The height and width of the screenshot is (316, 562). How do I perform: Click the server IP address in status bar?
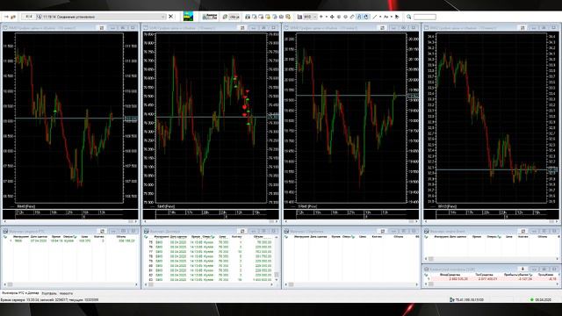469,299
